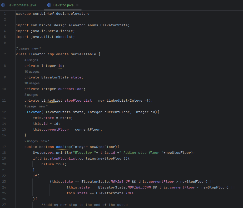Click 'new *' author hint above the constructor
The height and width of the screenshot is (208, 243).
(x=43, y=106)
